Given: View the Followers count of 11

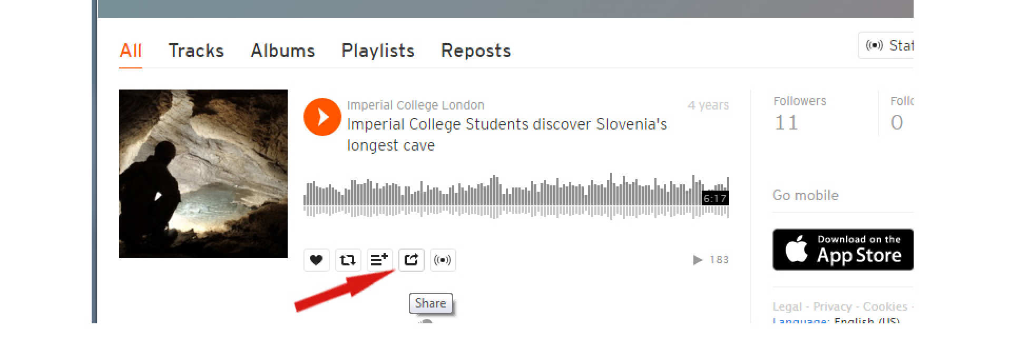Looking at the screenshot, I should pyautogui.click(x=786, y=122).
